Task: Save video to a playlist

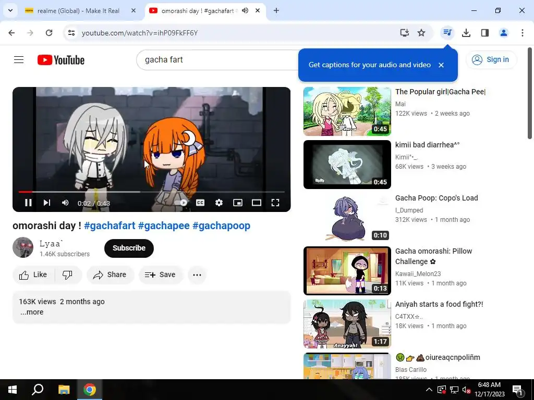Action: [x=161, y=274]
